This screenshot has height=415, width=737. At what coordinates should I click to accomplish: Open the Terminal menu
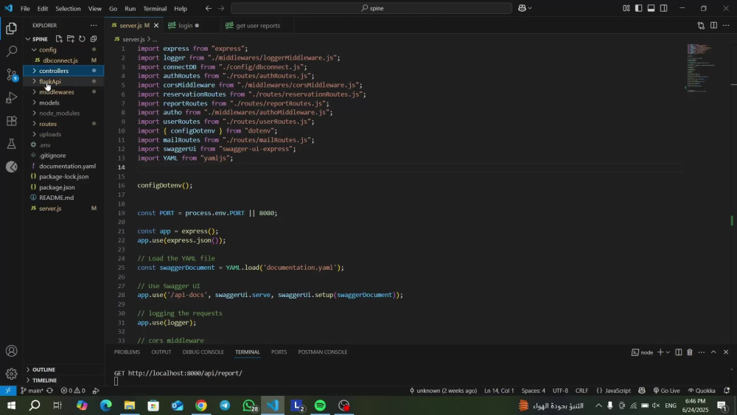tap(155, 8)
